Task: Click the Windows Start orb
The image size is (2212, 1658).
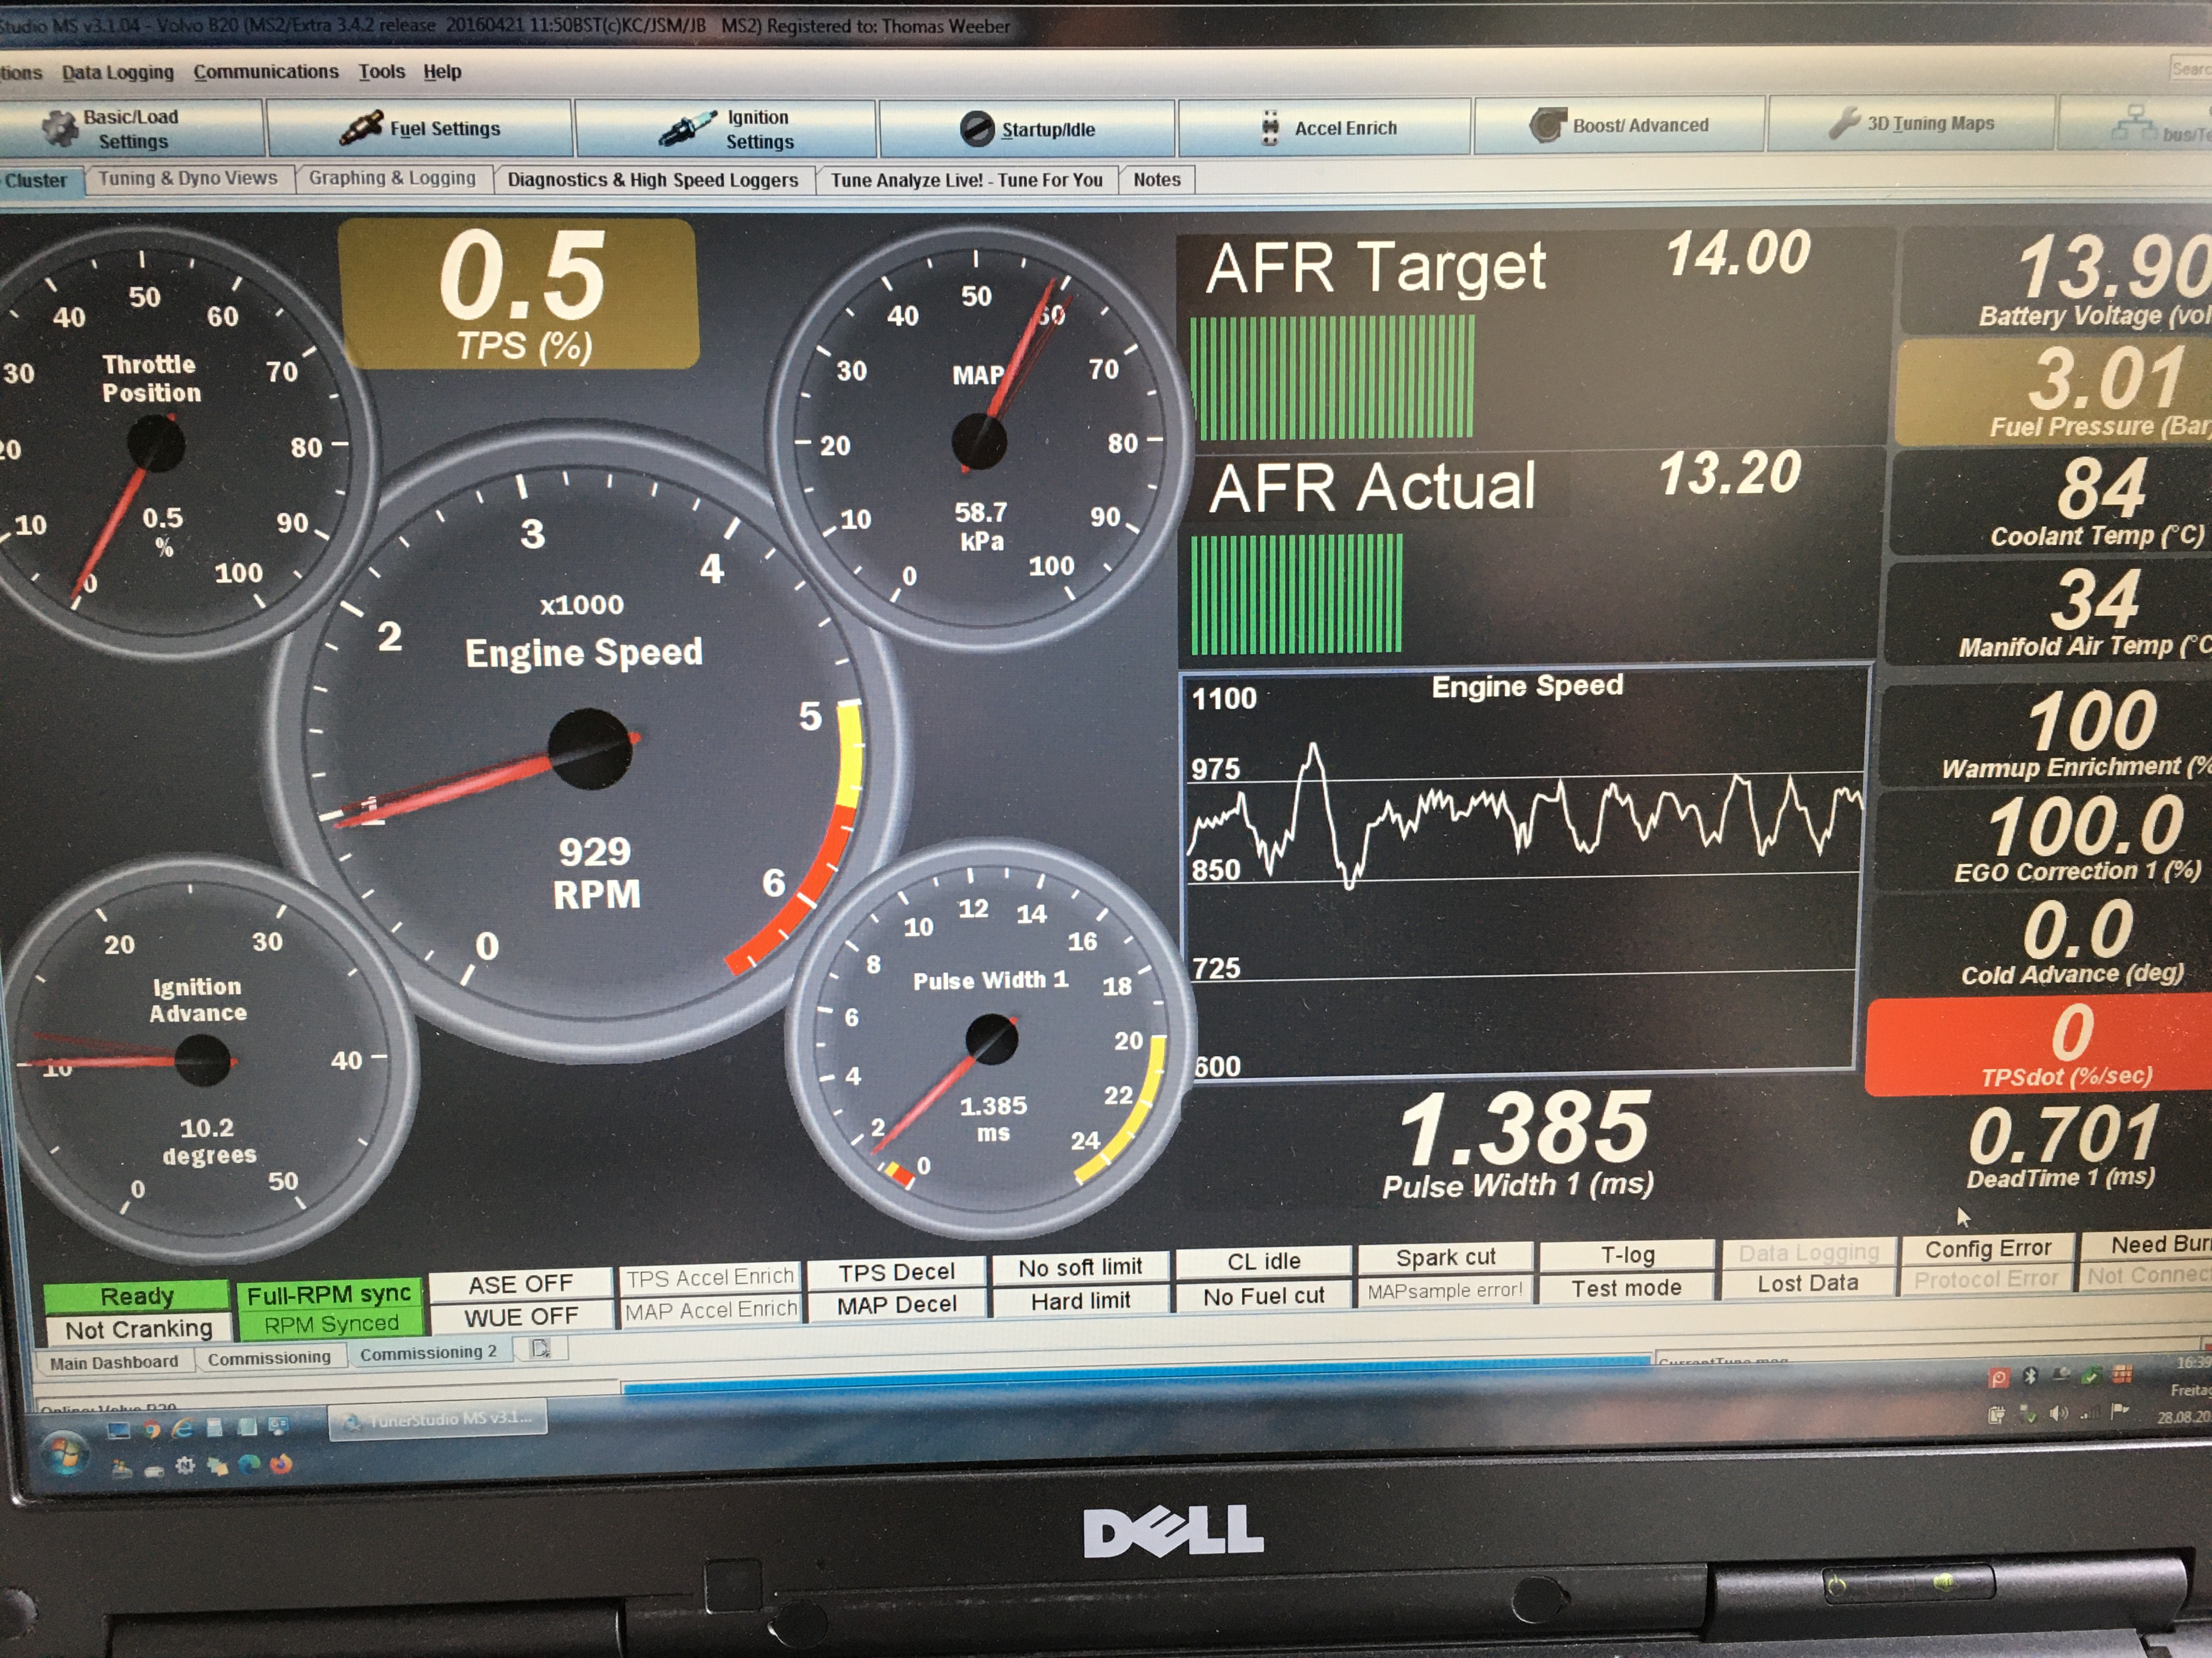Action: tap(63, 1451)
